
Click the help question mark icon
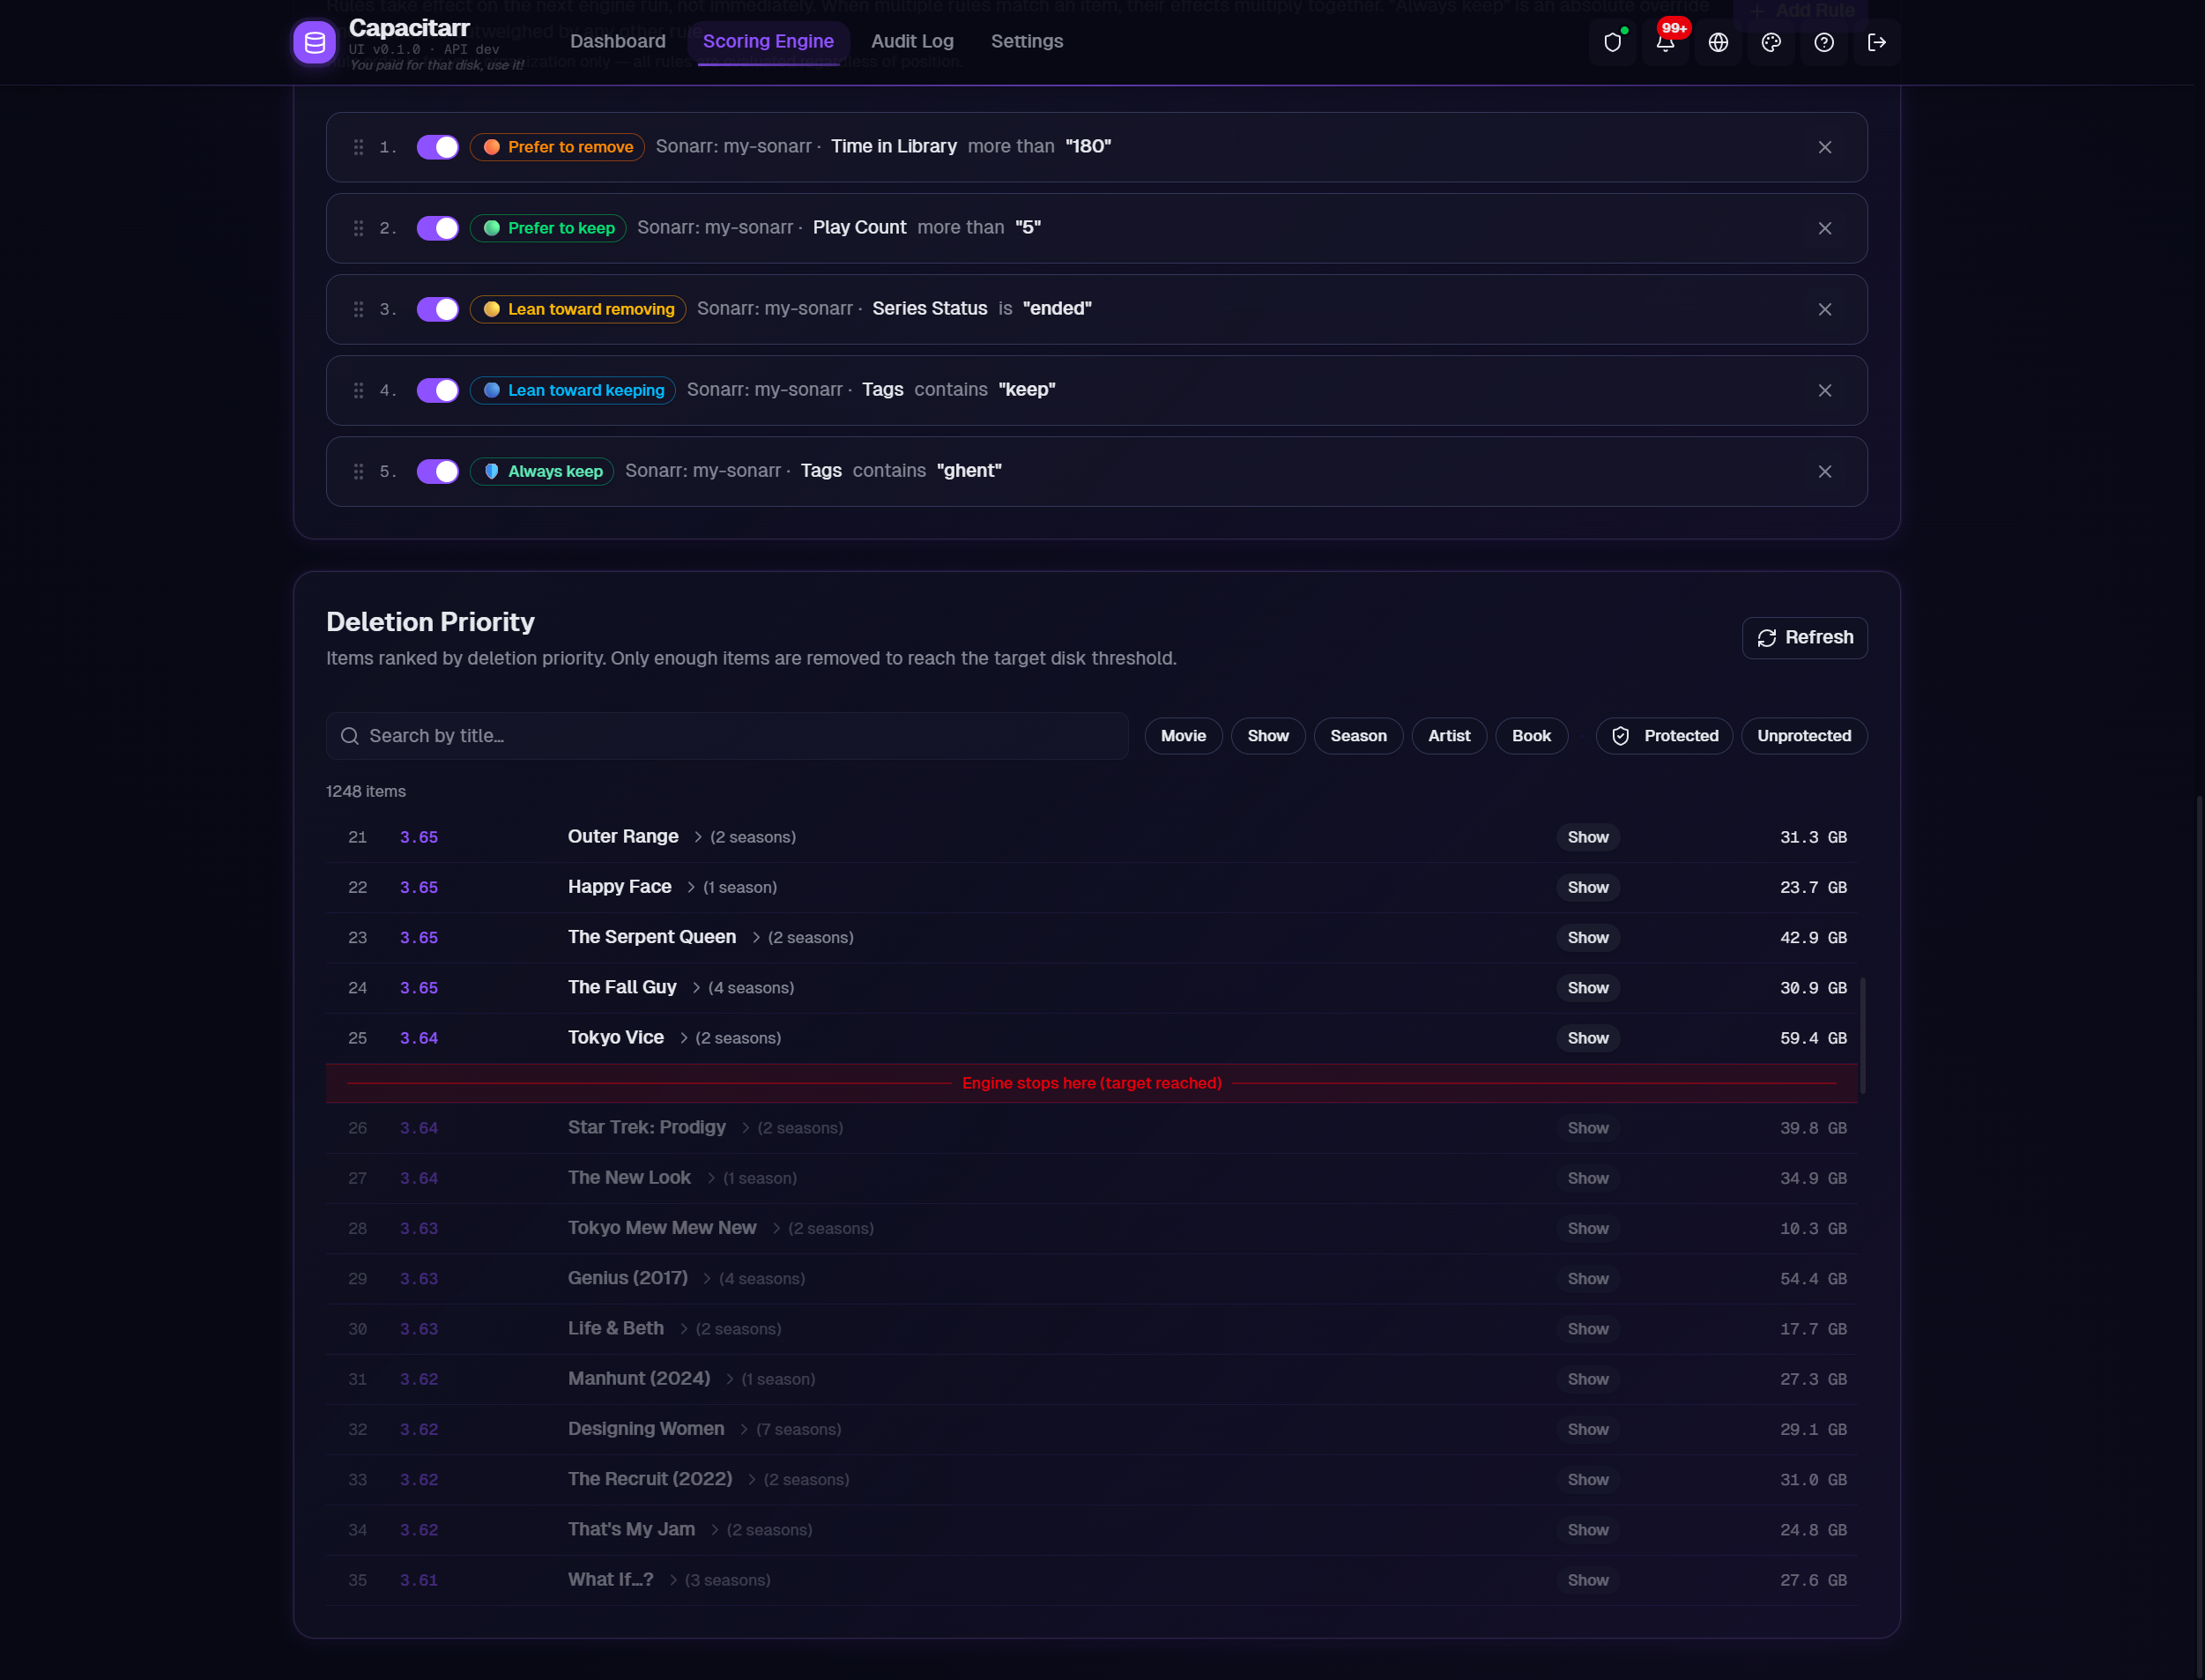click(1824, 43)
